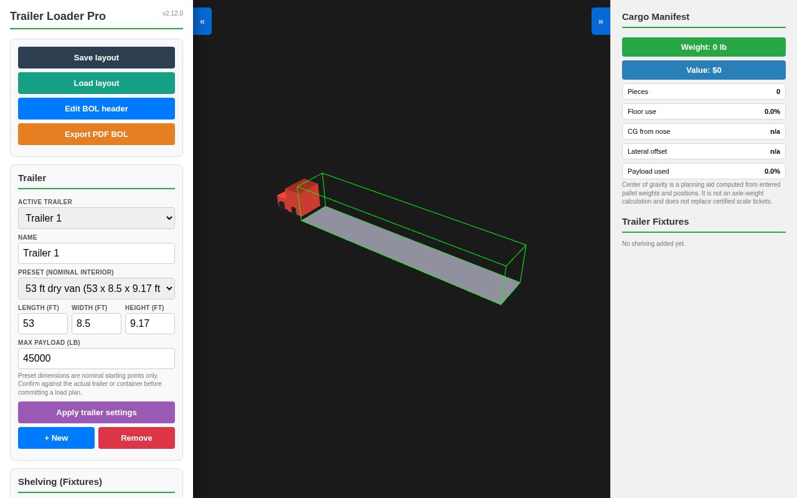The width and height of the screenshot is (797, 498).
Task: Click the gray trailer floor in the 3D view
Action: [411, 255]
